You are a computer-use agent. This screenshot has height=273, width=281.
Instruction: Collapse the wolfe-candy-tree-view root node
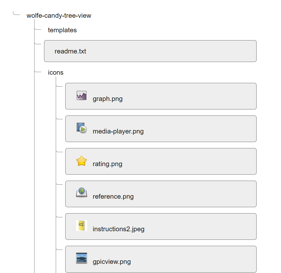59,16
